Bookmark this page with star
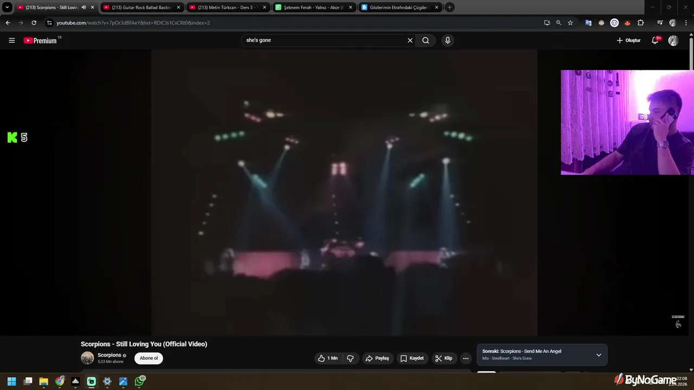The image size is (694, 390). tap(570, 23)
